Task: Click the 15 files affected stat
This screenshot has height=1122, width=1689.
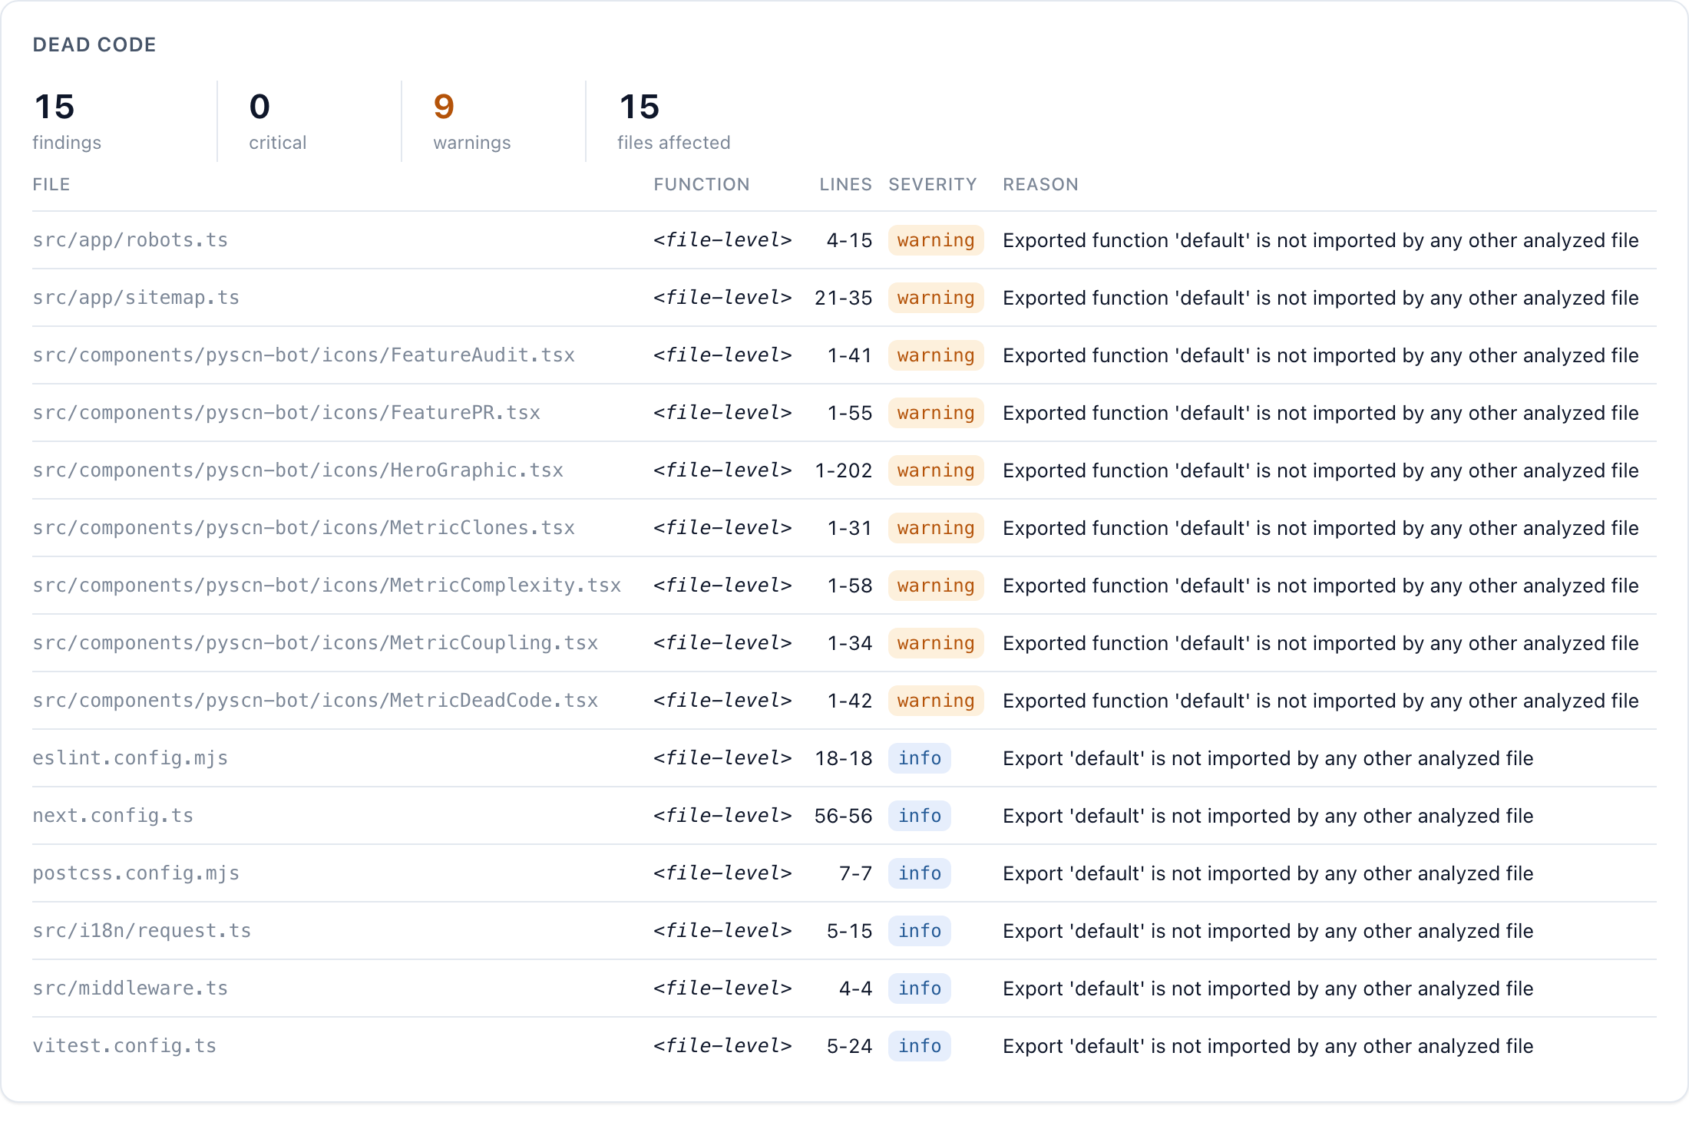Action: click(673, 121)
